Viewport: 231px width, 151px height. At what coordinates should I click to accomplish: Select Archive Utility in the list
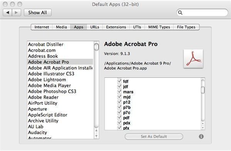click(x=60, y=121)
